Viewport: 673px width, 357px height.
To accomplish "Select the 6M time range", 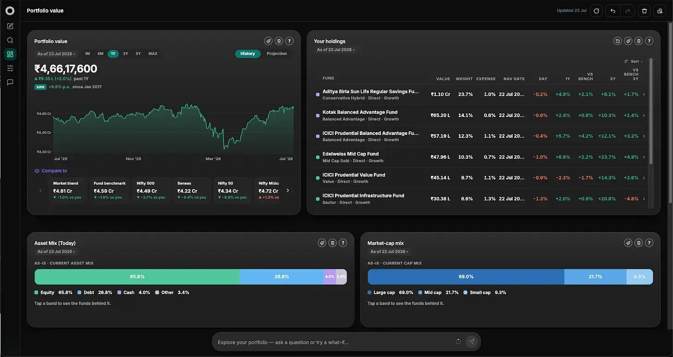I will 100,54.
